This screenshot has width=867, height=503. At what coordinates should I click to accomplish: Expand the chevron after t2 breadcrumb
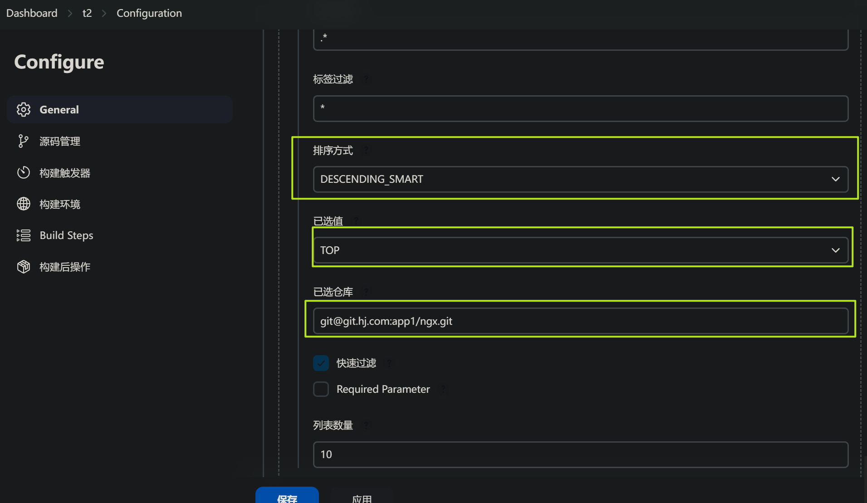click(104, 13)
